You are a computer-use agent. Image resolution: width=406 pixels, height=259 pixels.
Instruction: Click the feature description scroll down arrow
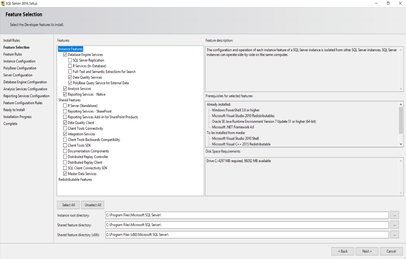point(401,89)
